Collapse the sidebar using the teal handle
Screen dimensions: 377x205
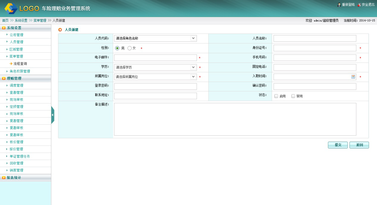(53, 115)
